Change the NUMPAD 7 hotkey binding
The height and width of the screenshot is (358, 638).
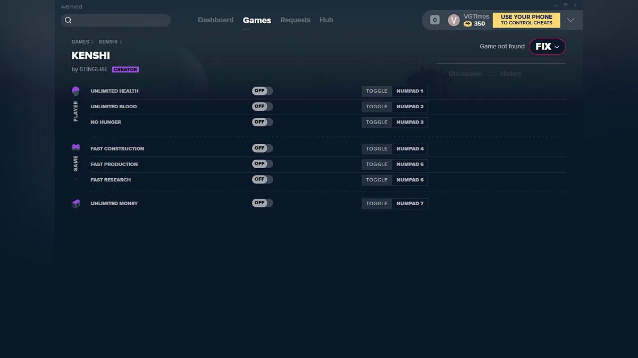tap(410, 204)
